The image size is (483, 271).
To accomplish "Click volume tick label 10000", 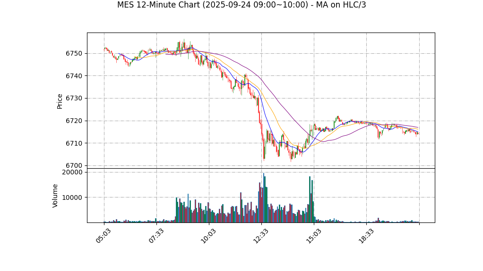I will click(72, 197).
